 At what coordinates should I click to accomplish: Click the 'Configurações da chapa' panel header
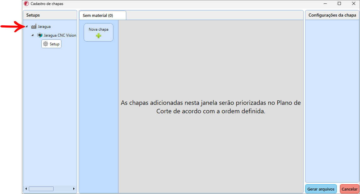point(332,15)
